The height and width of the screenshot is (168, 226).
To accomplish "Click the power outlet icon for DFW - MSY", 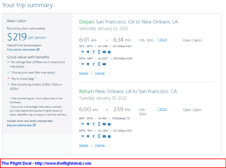I will tap(88, 64).
